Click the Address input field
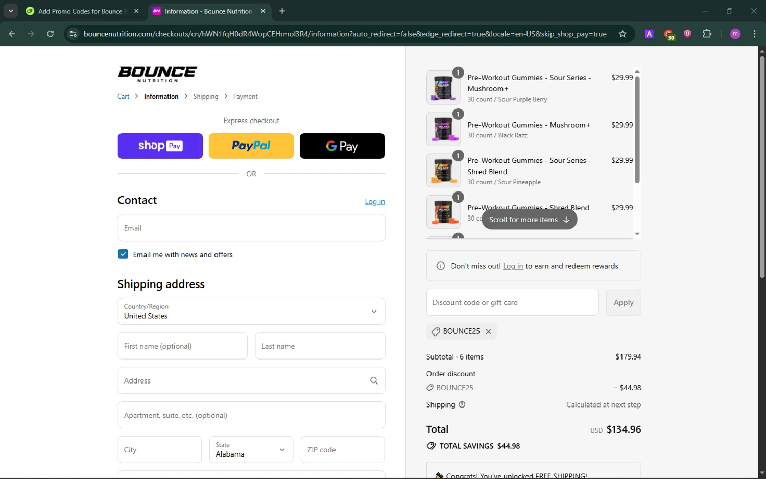Screen dimensions: 766x479 pos(251,380)
